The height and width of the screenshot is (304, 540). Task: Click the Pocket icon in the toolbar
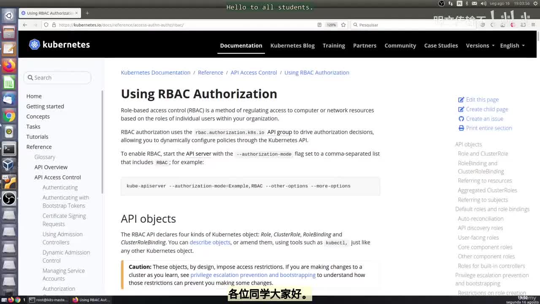tap(483, 25)
